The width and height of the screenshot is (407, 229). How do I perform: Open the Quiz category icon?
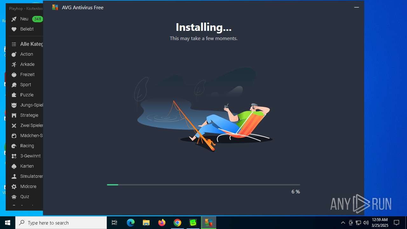point(14,197)
